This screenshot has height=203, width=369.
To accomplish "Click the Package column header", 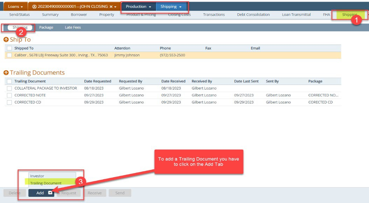I will coord(315,81).
